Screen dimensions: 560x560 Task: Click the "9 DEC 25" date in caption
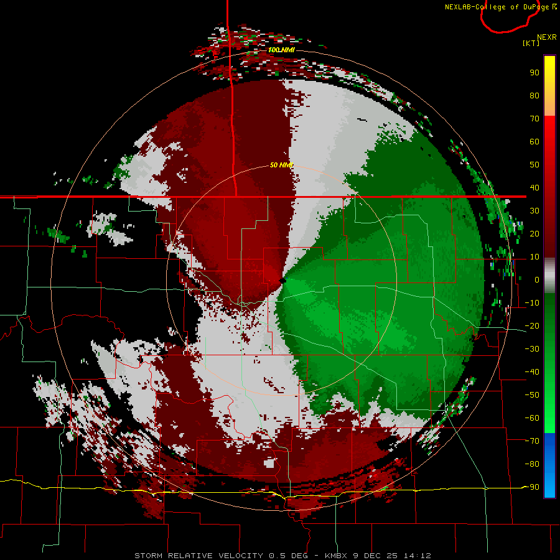pos(375,556)
